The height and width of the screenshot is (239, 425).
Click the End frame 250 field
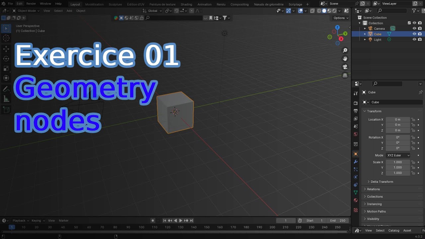[x=338, y=220]
